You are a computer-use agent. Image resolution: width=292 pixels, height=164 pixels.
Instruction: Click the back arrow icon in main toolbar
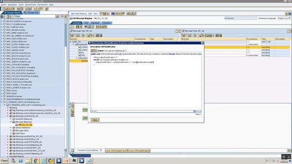pyautogui.click(x=35, y=9)
